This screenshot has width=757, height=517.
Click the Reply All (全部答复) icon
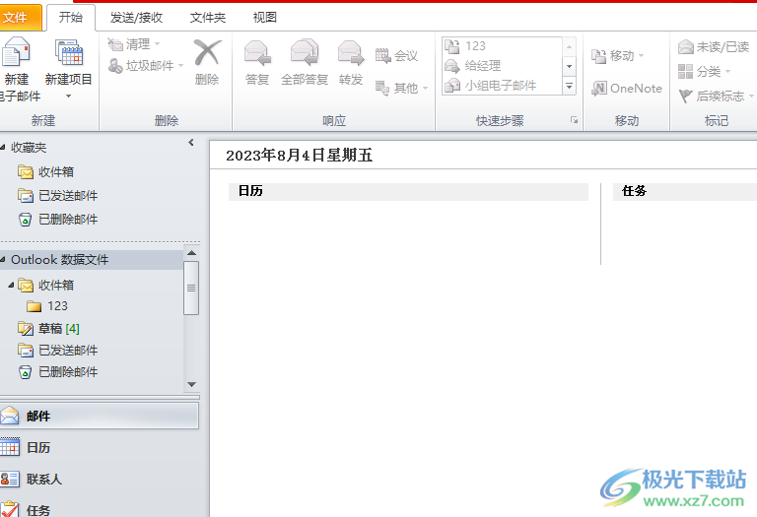click(305, 52)
